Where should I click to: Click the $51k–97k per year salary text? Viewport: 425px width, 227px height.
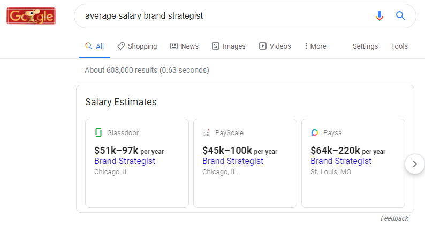coord(129,151)
